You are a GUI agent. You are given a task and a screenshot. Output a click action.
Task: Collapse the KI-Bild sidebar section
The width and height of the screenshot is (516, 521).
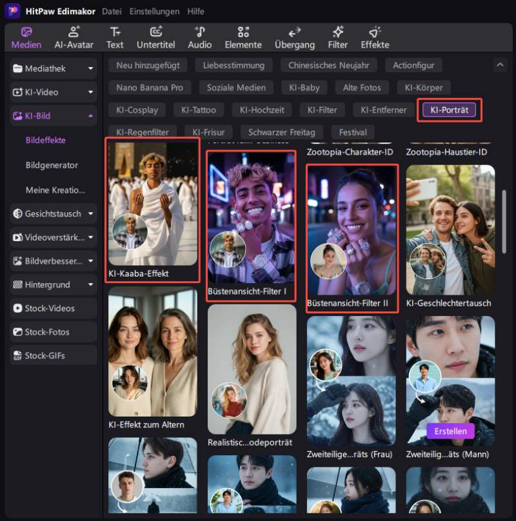pyautogui.click(x=90, y=116)
